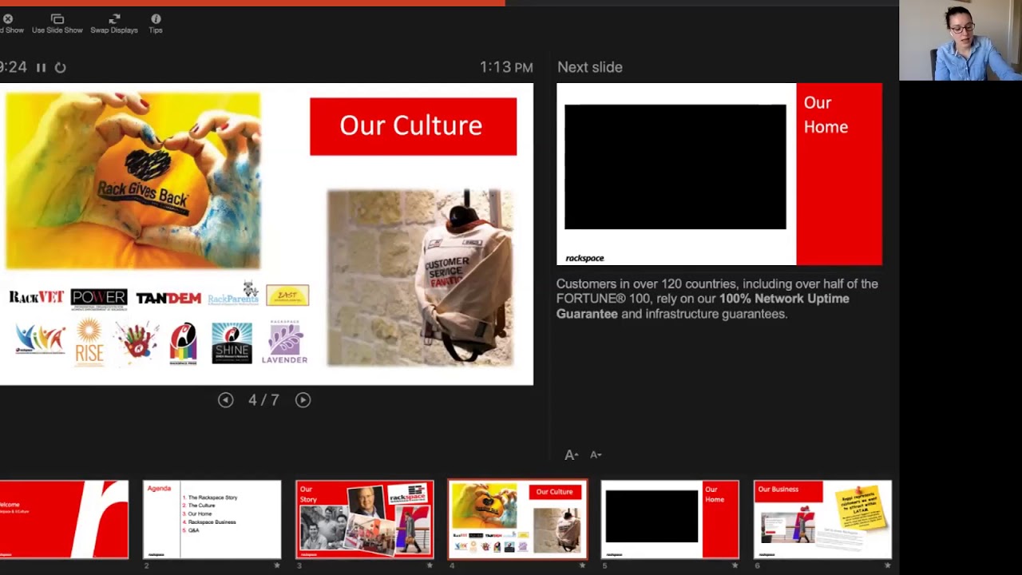Viewport: 1022px width, 575px height.
Task: Select the Agenda slide thumbnail
Action: pyautogui.click(x=212, y=519)
